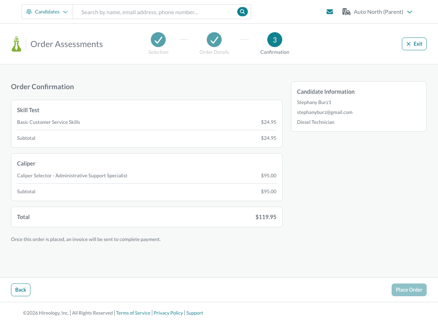
Task: Click the green flask logo icon
Action: pyautogui.click(x=16, y=44)
